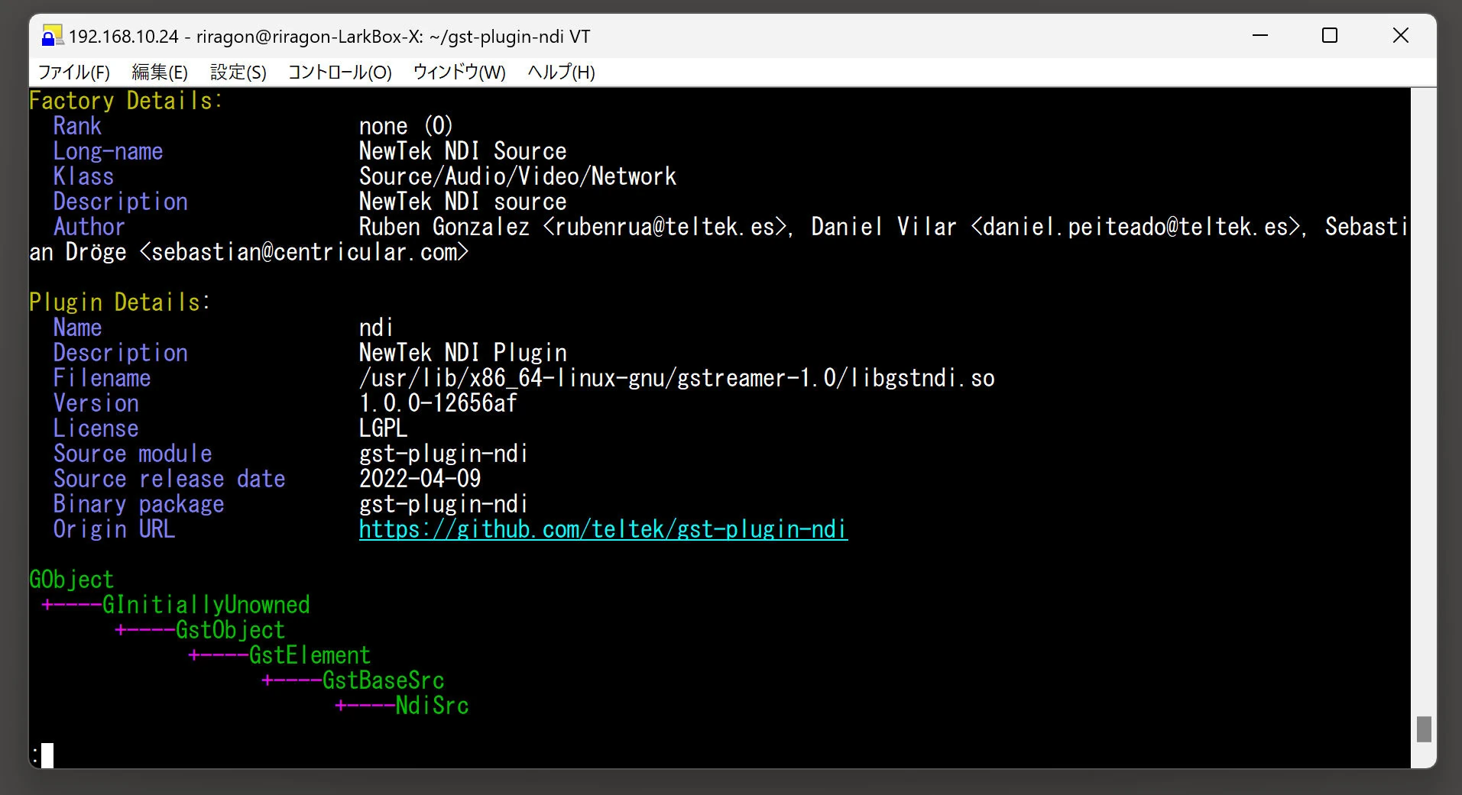
Task: Open the ファイル(F) menu
Action: [x=74, y=73]
